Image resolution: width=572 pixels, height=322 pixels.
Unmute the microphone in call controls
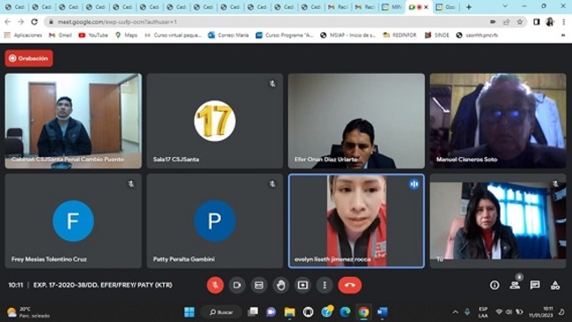click(x=215, y=285)
